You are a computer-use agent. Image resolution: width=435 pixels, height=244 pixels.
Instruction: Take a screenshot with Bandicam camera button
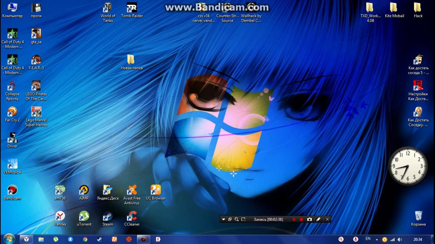310,219
